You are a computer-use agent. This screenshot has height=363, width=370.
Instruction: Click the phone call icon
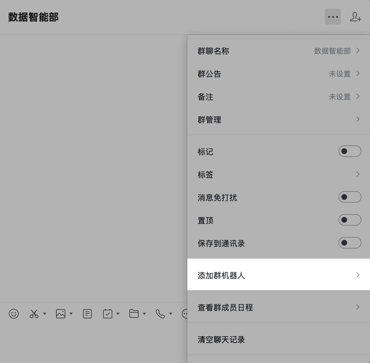[x=160, y=314]
